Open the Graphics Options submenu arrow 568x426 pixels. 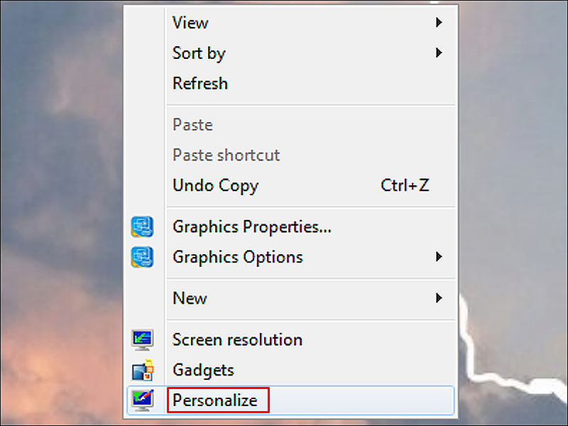pos(439,256)
